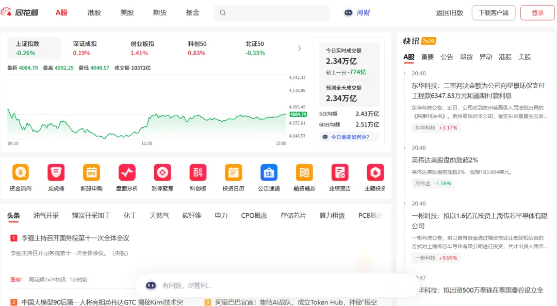Screen dimensions: 557x306
Task: Select 油气开采 category tab
Action: (46, 215)
